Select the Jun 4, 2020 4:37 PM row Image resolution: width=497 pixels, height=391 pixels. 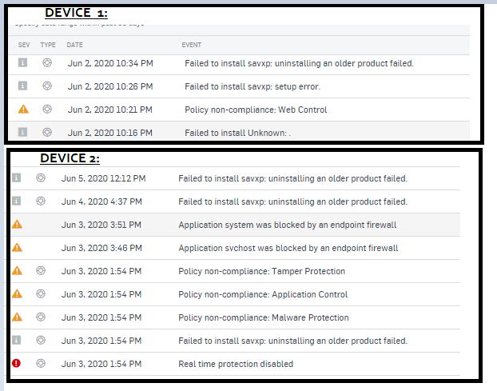(x=235, y=201)
